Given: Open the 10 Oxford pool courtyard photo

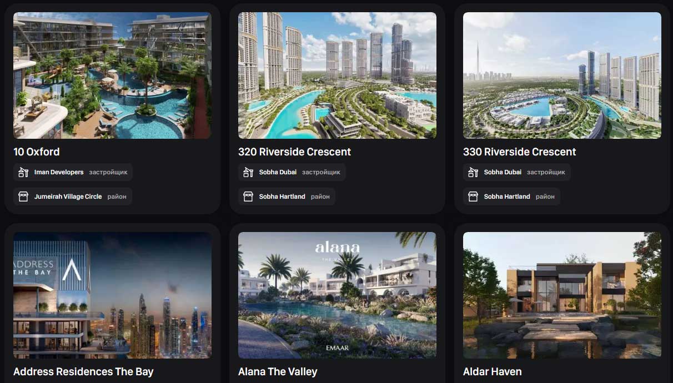Looking at the screenshot, I should [112, 75].
